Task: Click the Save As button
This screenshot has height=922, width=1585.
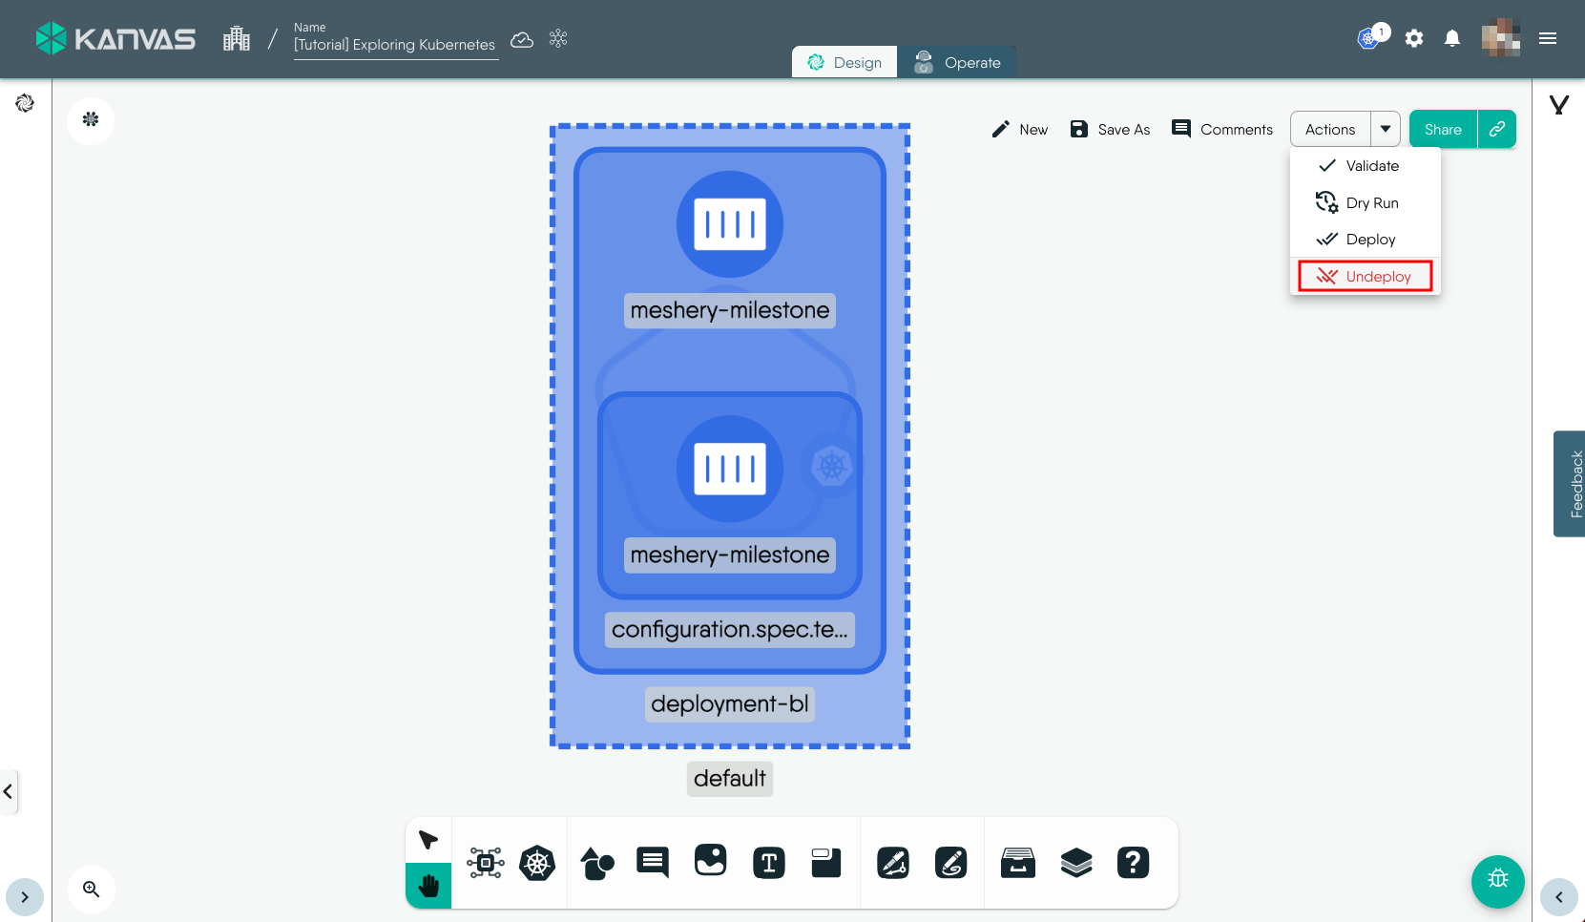Action: click(1110, 130)
